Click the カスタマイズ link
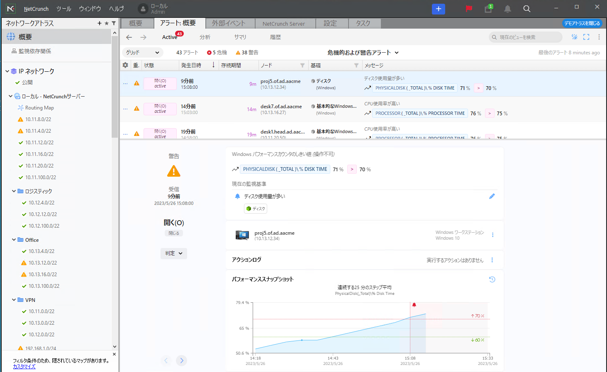The image size is (607, 372). coord(24,367)
